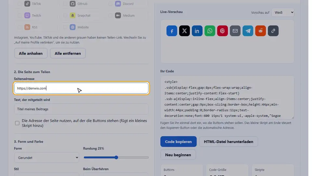The width and height of the screenshot is (312, 176).
Task: Click the Code-Größe statistics card
Action: coord(227,170)
